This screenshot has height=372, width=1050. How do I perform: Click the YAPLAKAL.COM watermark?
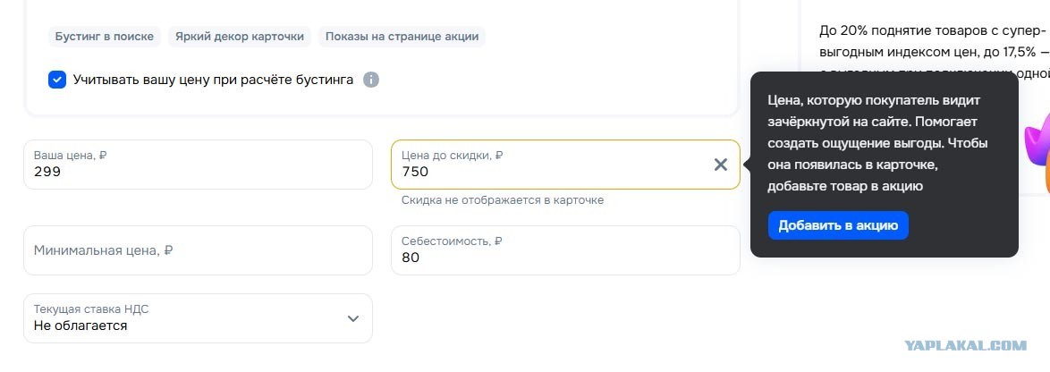point(965,346)
